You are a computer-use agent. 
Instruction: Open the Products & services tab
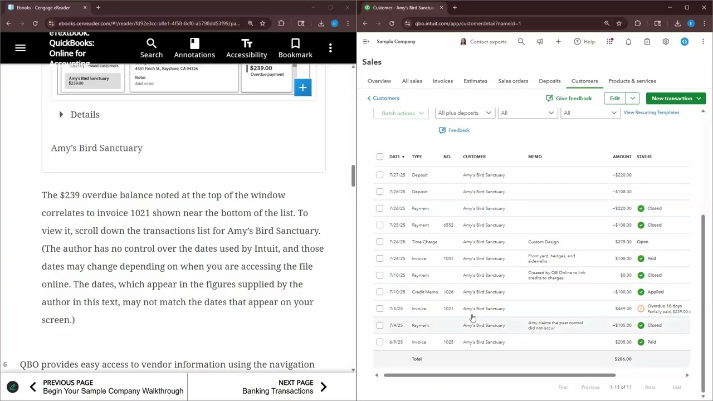632,81
